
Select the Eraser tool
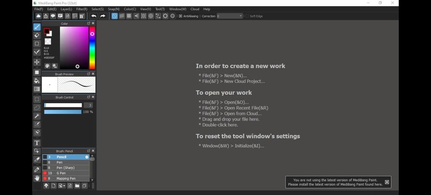(37, 35)
